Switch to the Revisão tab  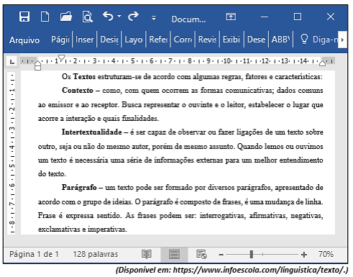tap(207, 40)
